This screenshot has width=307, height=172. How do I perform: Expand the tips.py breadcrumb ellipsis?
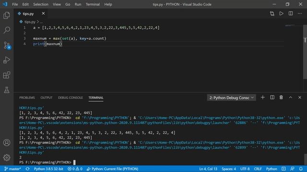41,22
